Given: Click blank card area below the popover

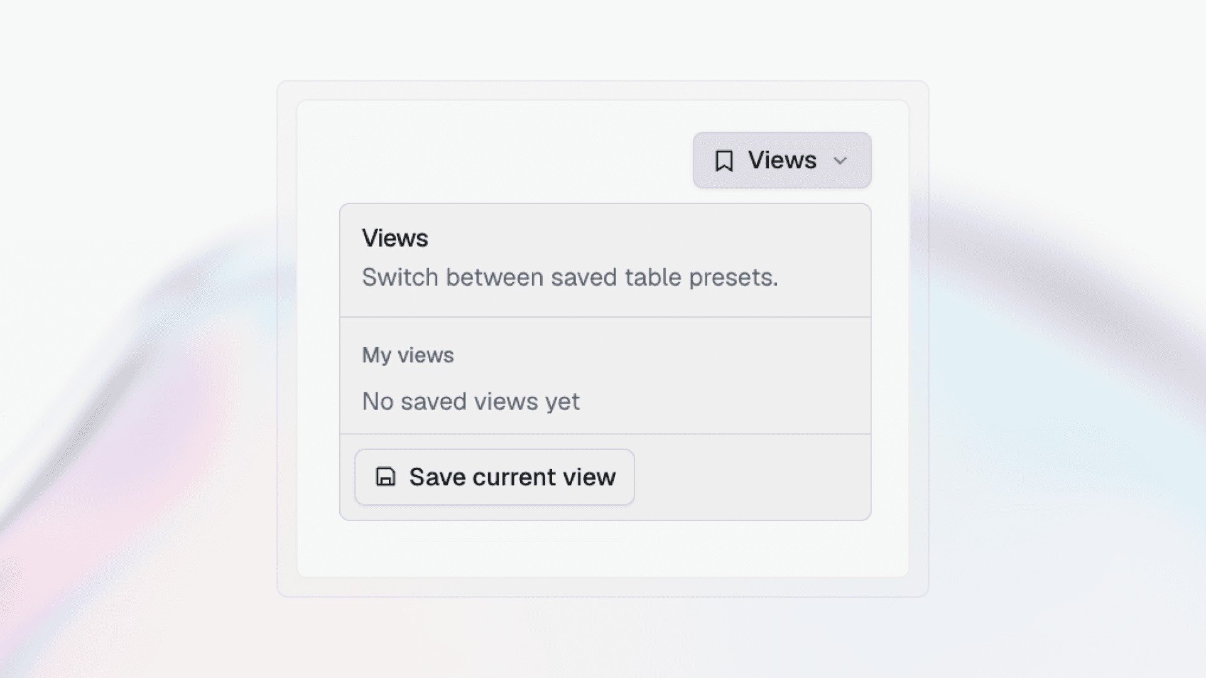Looking at the screenshot, I should 603,548.
